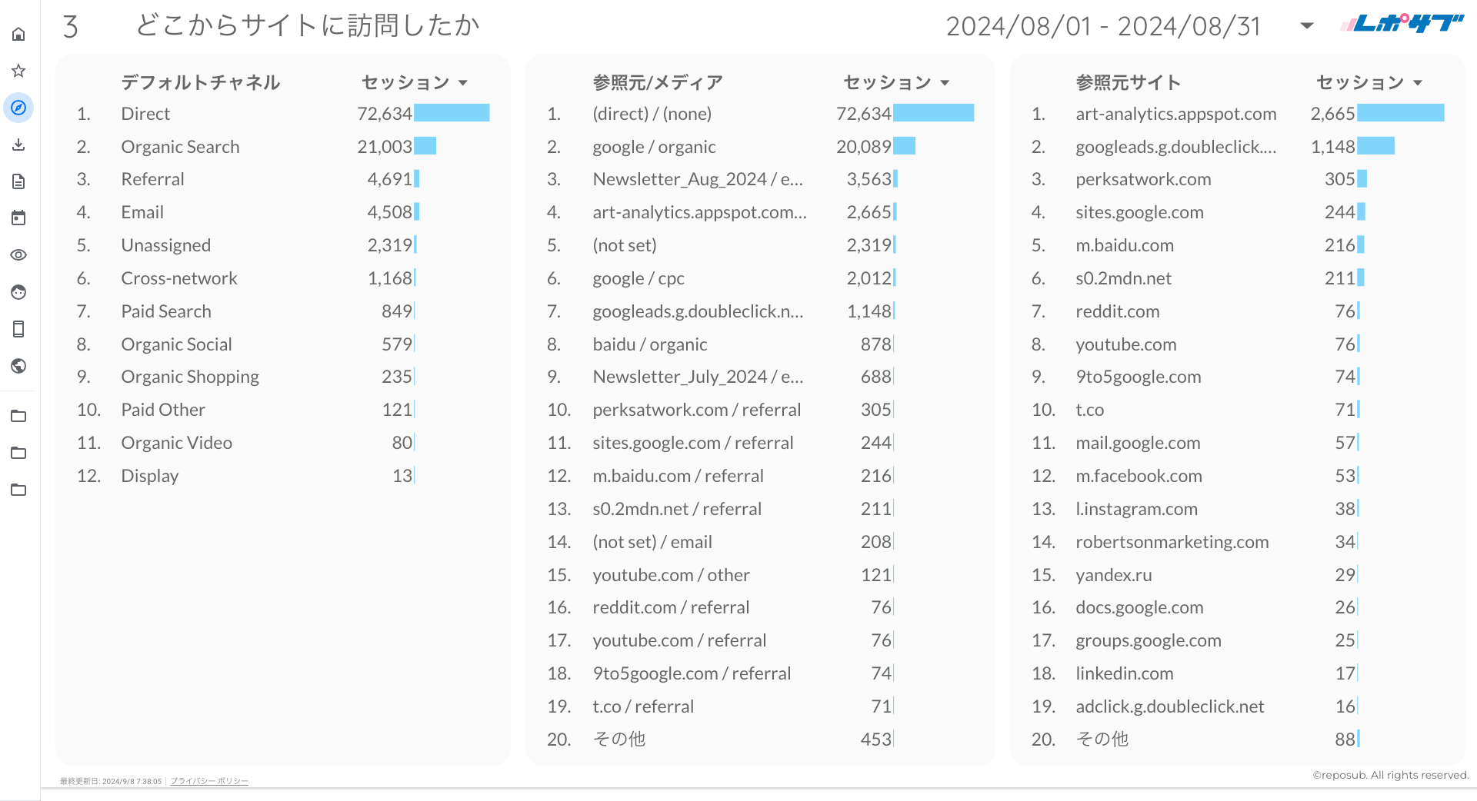Screen dimensions: 1477x801
Task: Select the Organic Search row
Action: pyautogui.click(x=180, y=147)
